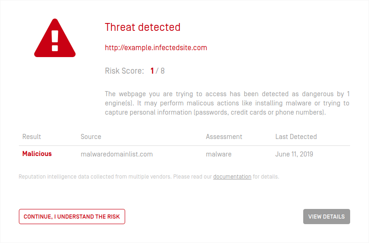Click the View Details button

326,217
